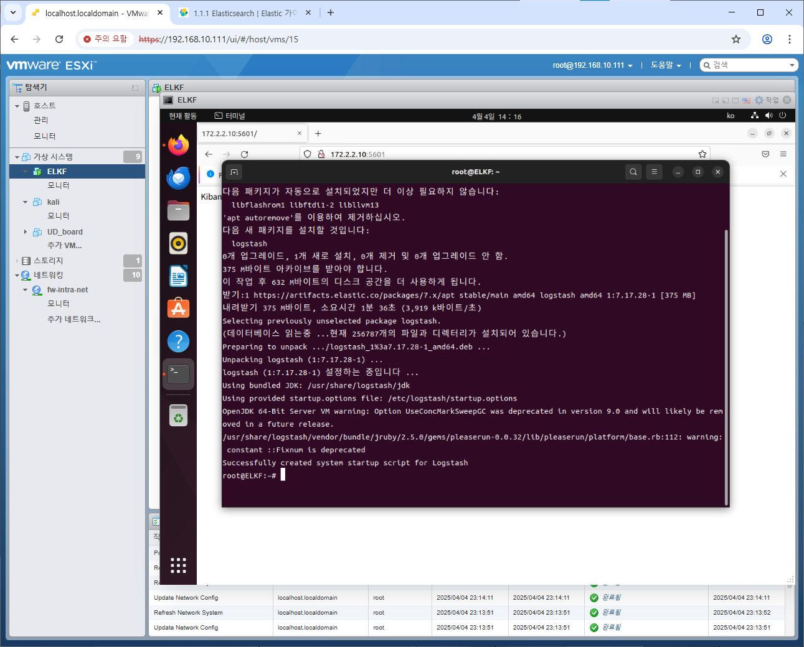Collapse the 네트워킹 tree node
The height and width of the screenshot is (647, 804).
coord(17,276)
